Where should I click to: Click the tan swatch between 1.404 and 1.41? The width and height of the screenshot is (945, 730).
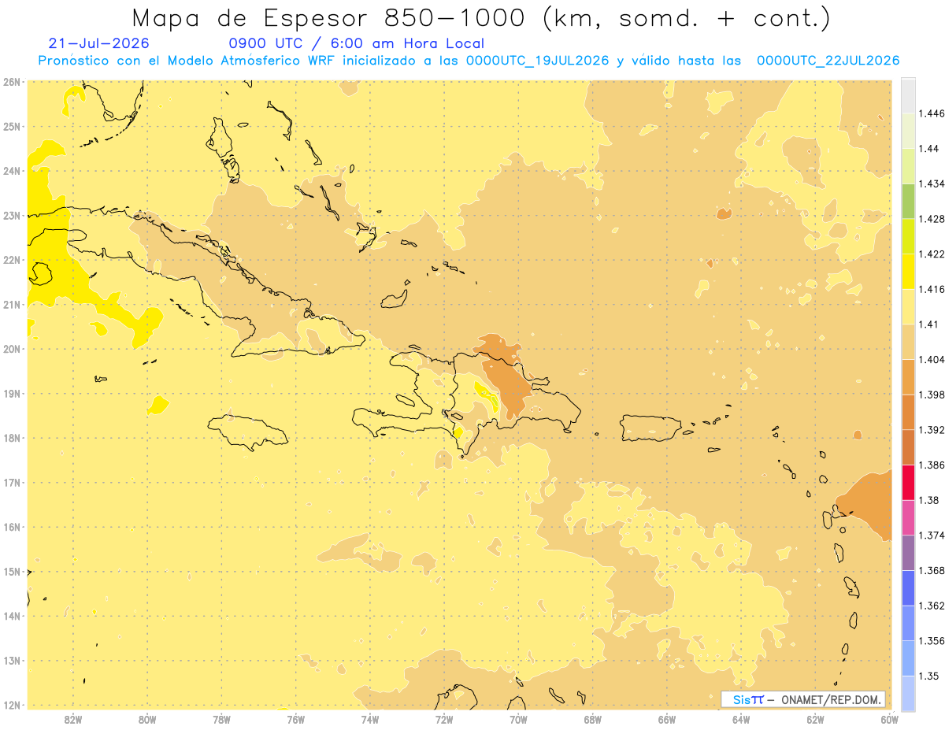[908, 342]
